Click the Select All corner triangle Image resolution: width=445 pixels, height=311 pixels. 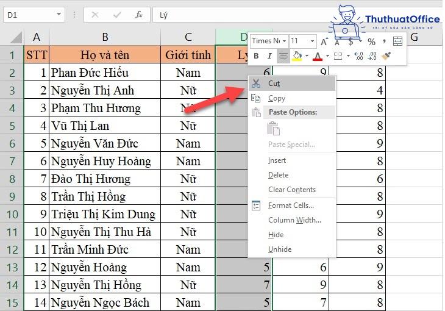click(16, 38)
